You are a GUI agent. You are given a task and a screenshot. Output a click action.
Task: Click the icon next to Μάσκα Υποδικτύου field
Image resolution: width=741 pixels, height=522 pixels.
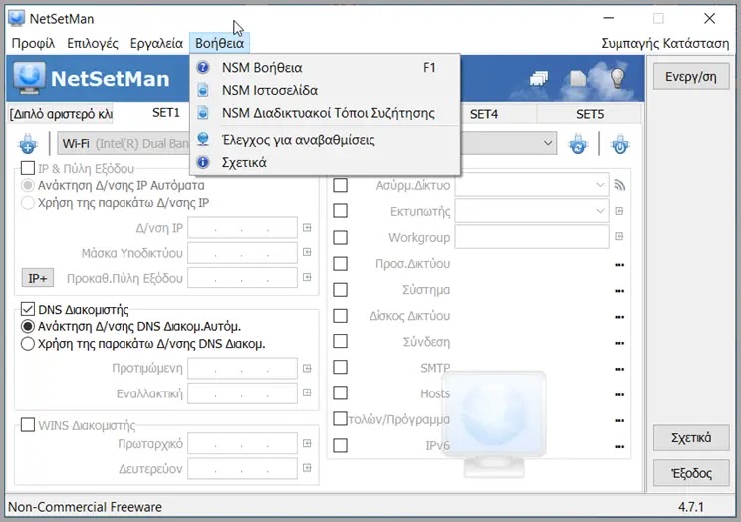307,252
